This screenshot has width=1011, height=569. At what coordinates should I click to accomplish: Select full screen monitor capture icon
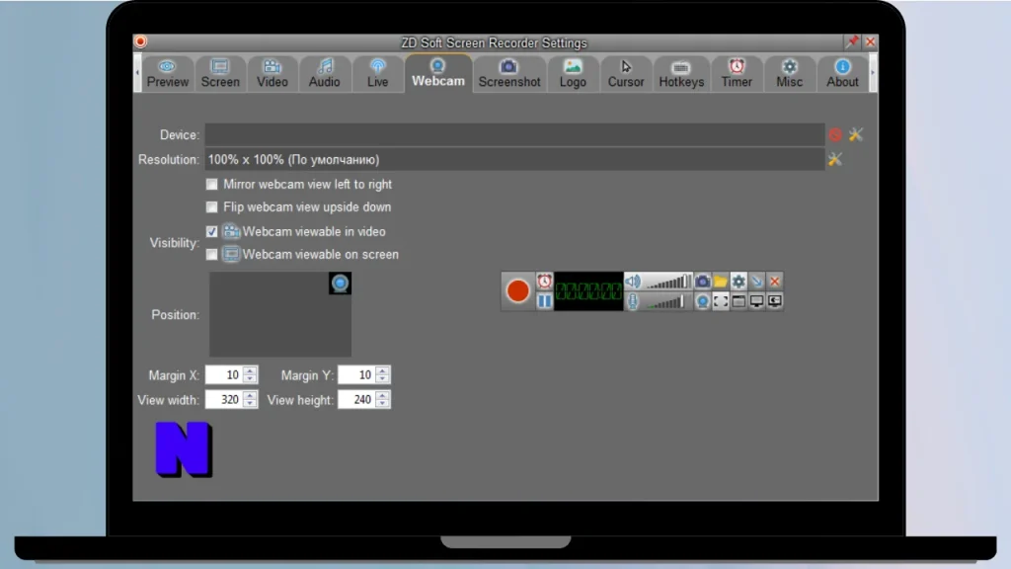pyautogui.click(x=756, y=301)
